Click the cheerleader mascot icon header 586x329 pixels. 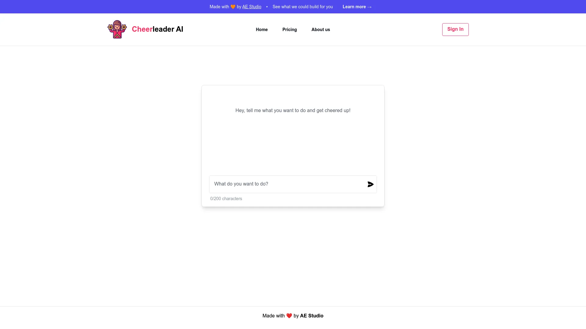click(117, 29)
